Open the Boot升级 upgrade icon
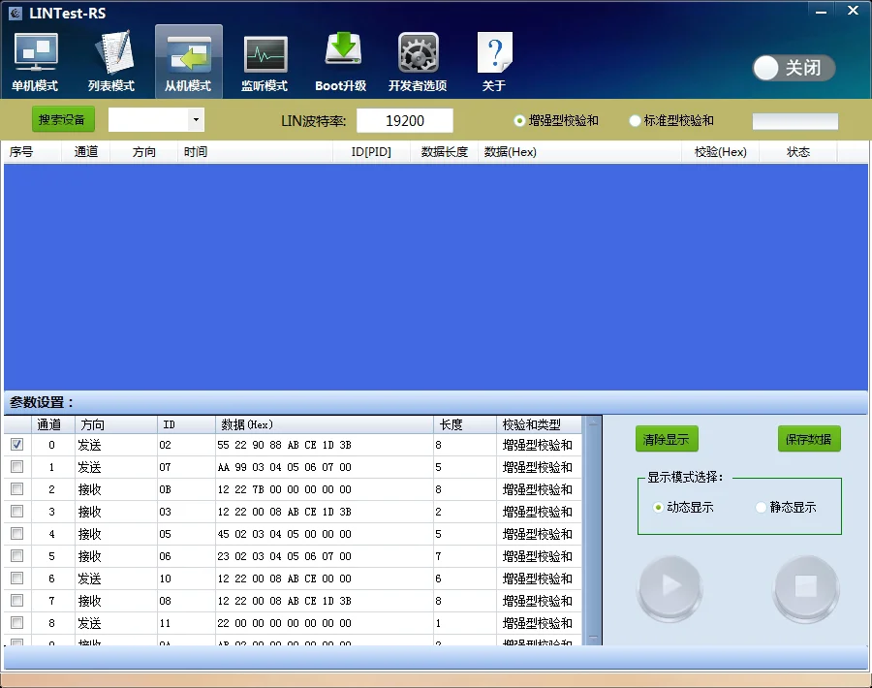Screen dimensions: 872x688 click(341, 60)
